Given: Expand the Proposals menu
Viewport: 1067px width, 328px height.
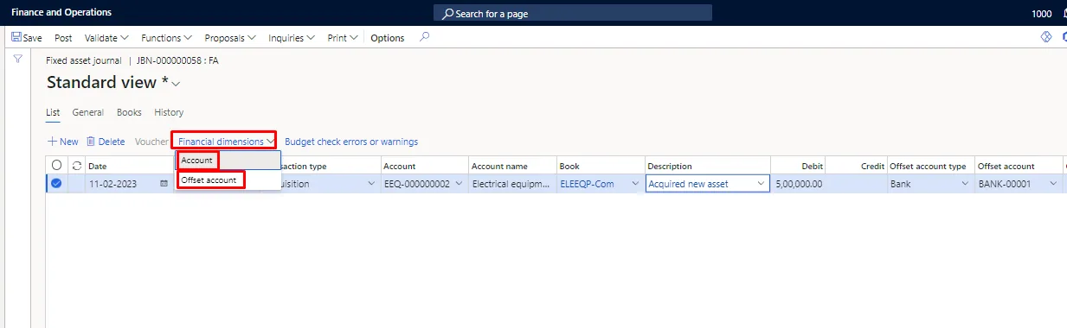Looking at the screenshot, I should click(x=230, y=38).
